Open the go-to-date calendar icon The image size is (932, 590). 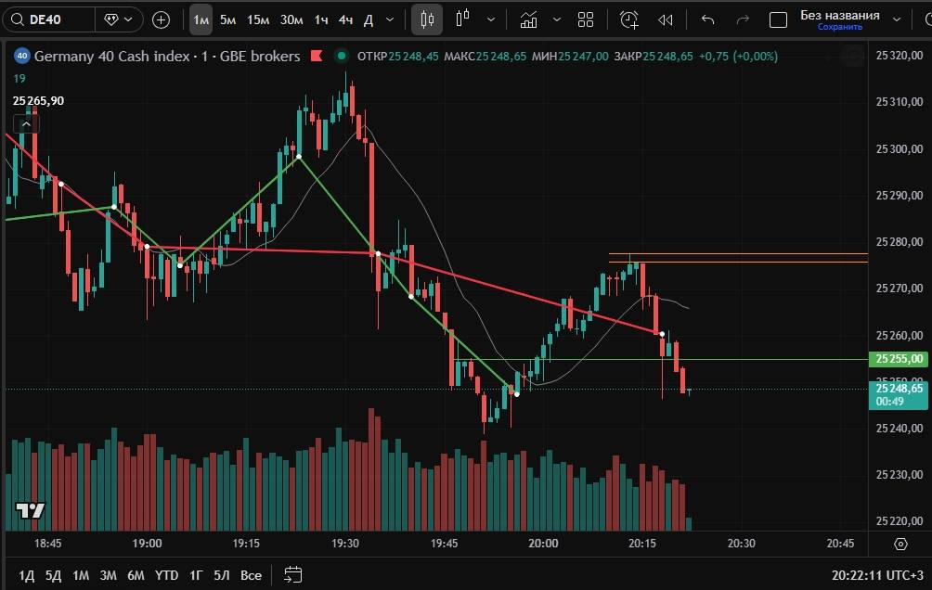click(293, 575)
